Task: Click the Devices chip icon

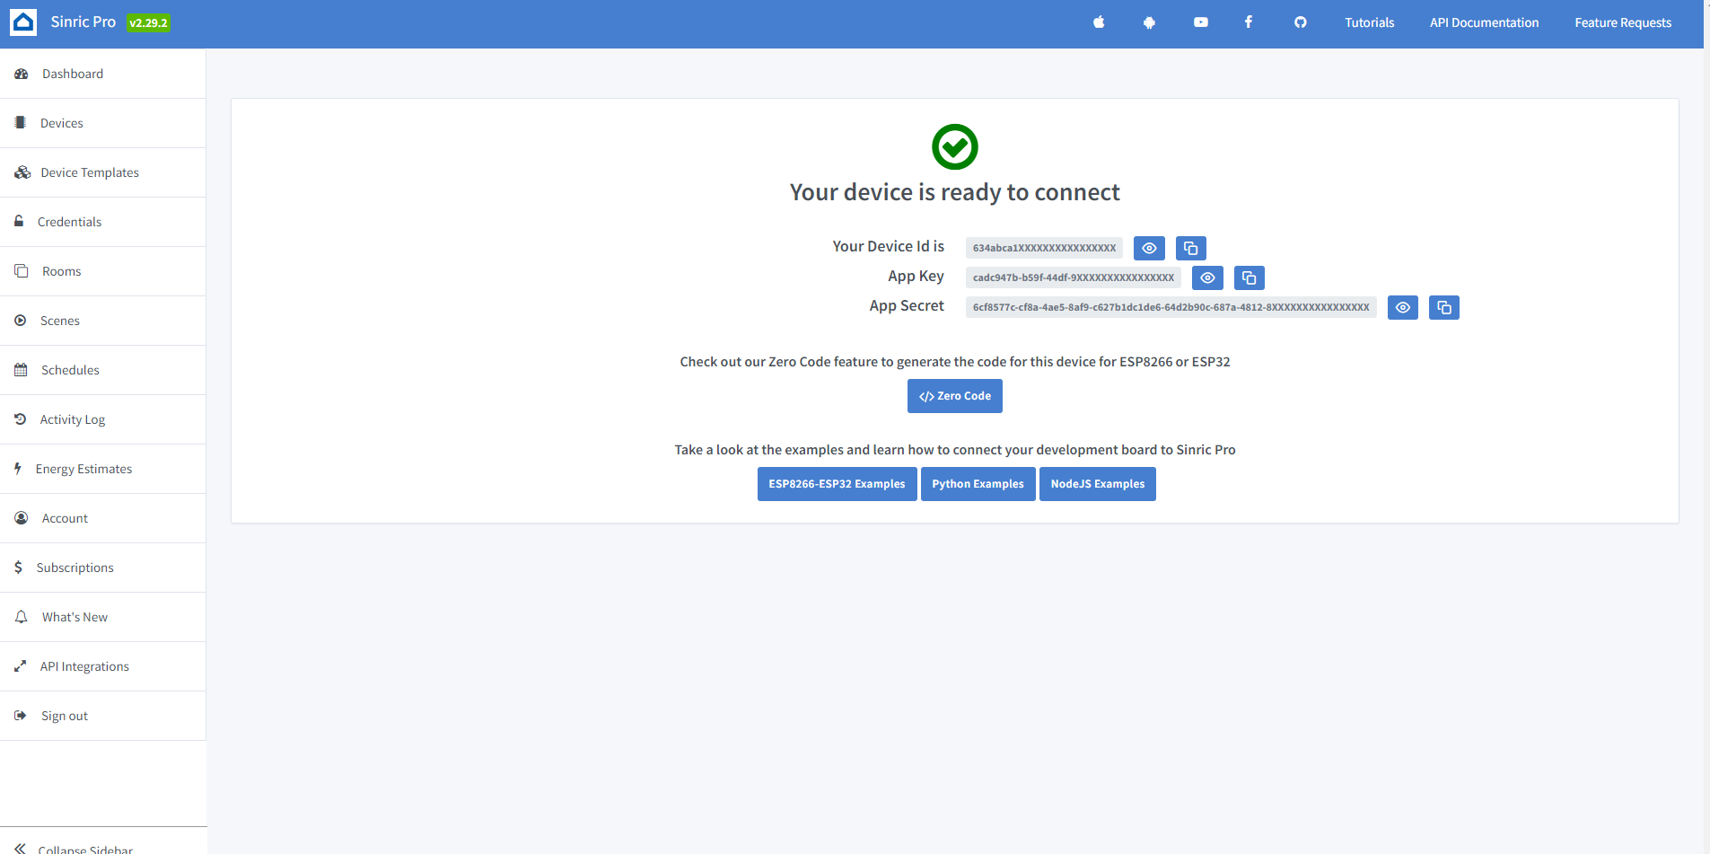Action: click(21, 123)
